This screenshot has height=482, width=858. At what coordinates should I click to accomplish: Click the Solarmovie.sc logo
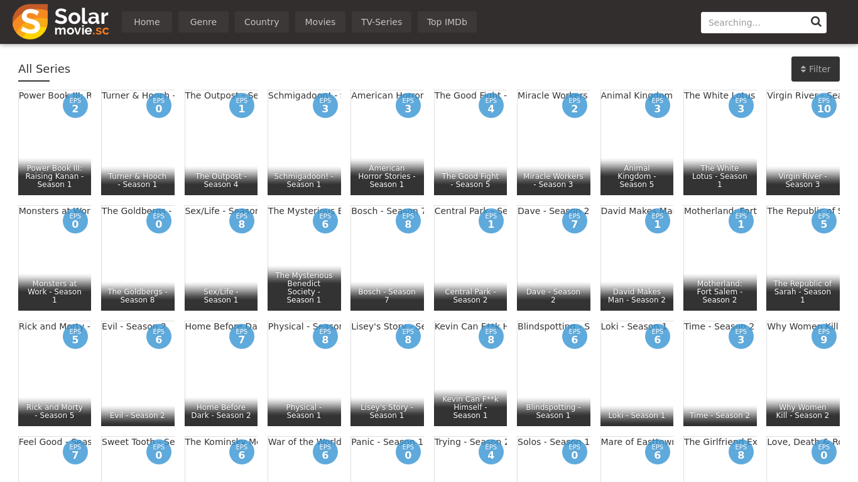(61, 22)
